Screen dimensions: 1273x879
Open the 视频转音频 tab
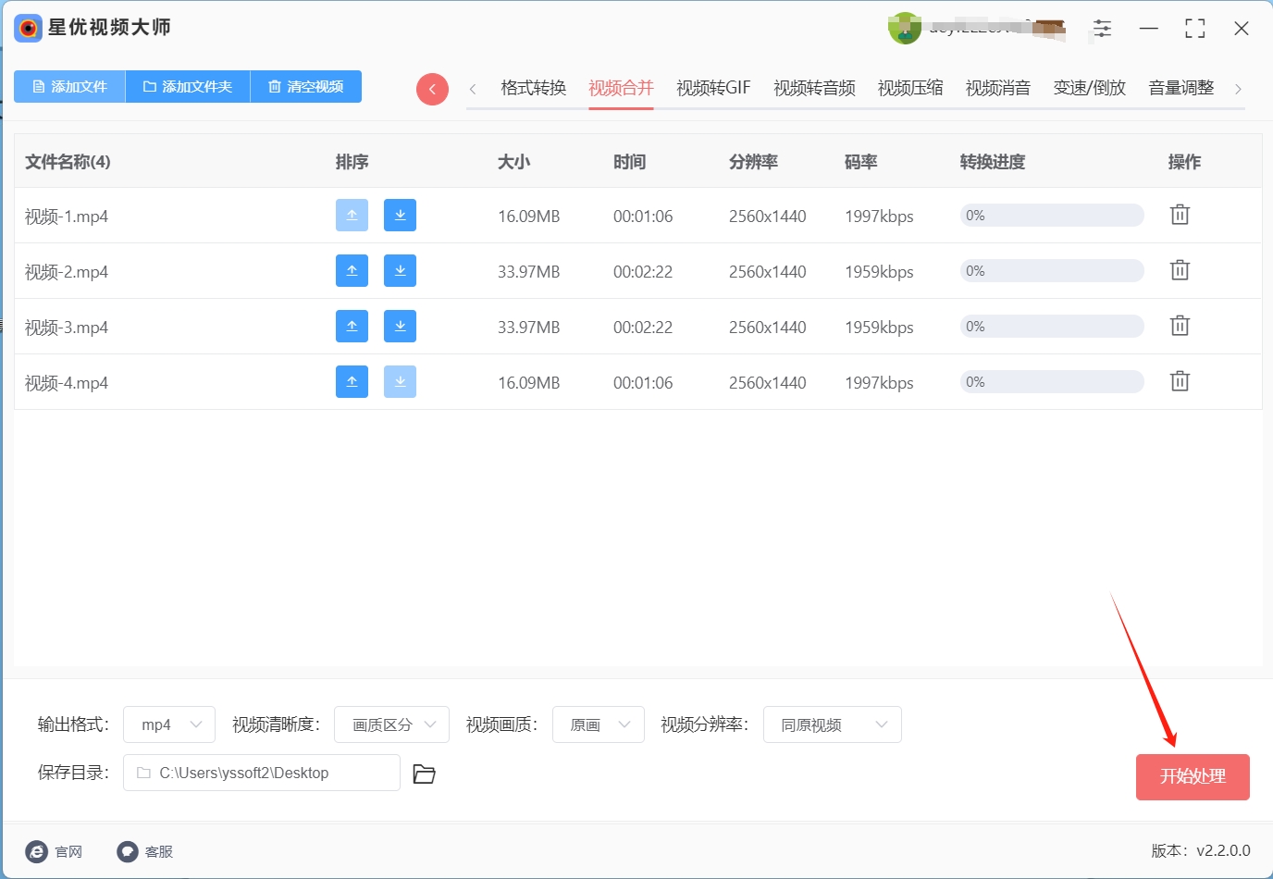coord(814,88)
